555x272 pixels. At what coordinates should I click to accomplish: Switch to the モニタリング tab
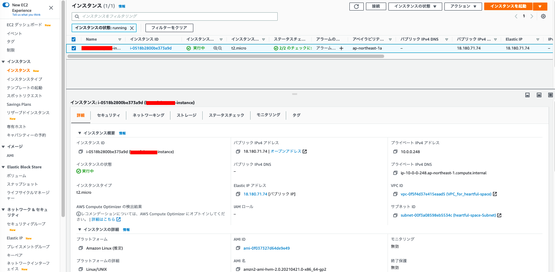(268, 115)
